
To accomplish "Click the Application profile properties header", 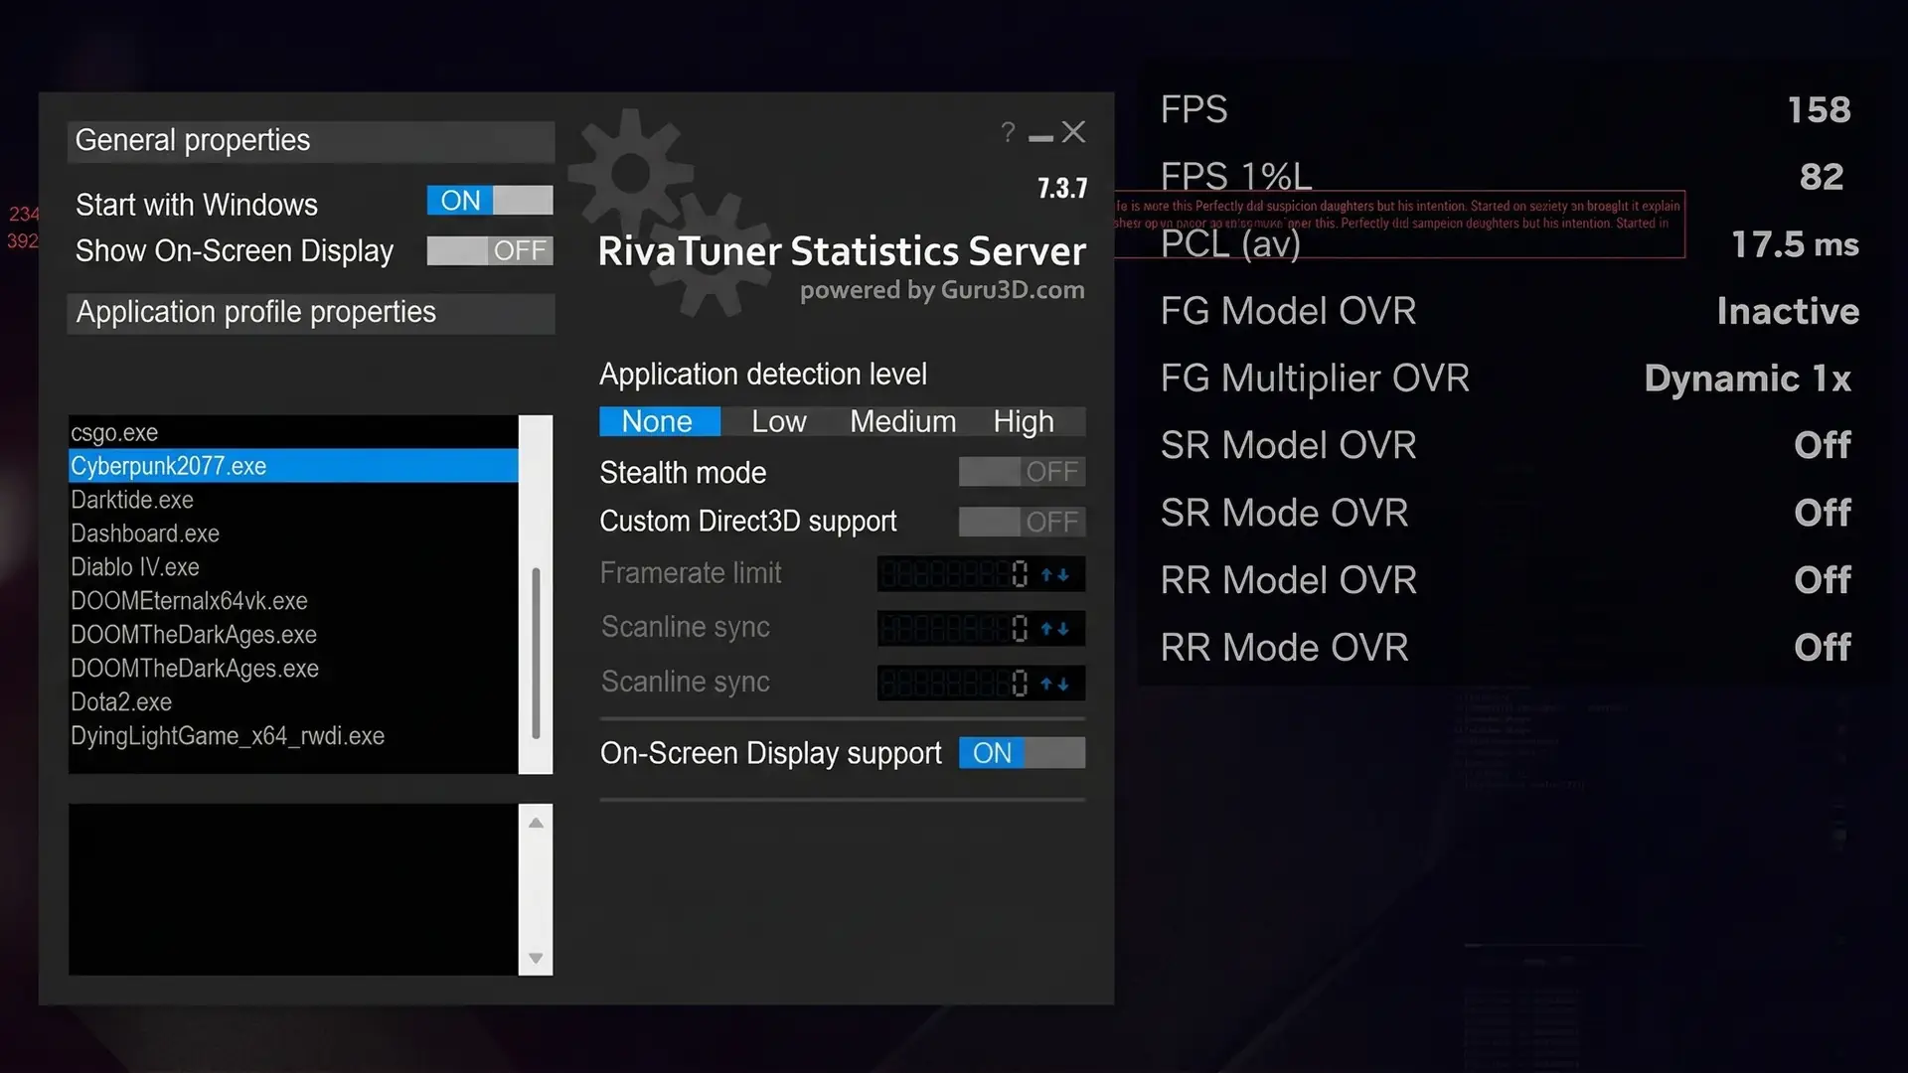I will (x=311, y=313).
